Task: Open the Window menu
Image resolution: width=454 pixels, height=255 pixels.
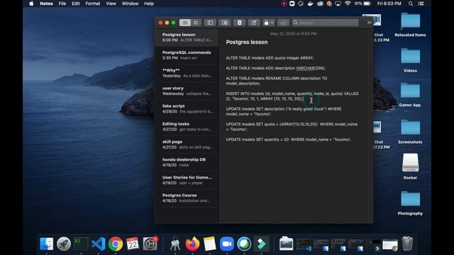Action: coord(130,4)
